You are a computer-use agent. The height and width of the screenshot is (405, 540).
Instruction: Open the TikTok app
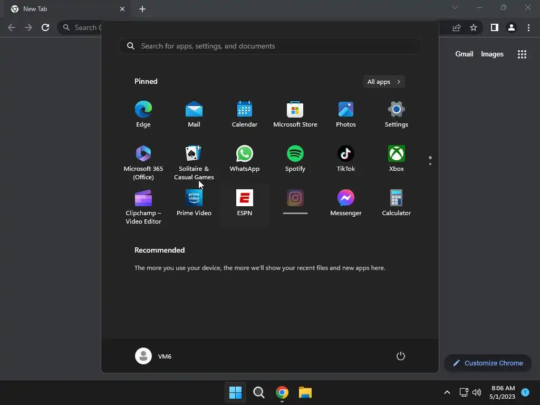pyautogui.click(x=346, y=158)
